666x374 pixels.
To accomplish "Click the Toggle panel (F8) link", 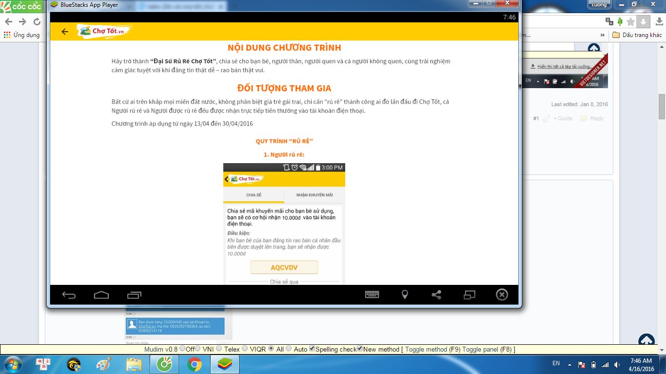I will 487,349.
